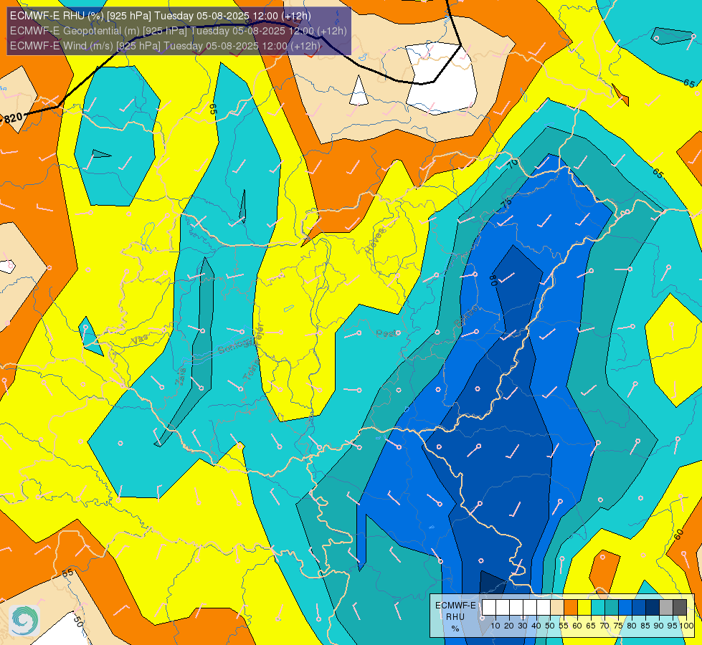Pick the yellow 60–65 legend swatch
This screenshot has height=645, width=702.
584,608
